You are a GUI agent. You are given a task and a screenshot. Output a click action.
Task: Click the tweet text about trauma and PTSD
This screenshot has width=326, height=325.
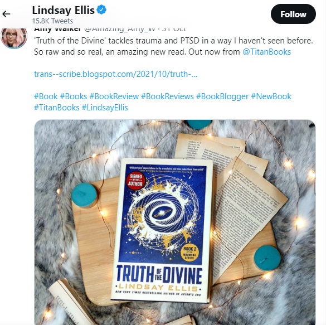coord(173,46)
